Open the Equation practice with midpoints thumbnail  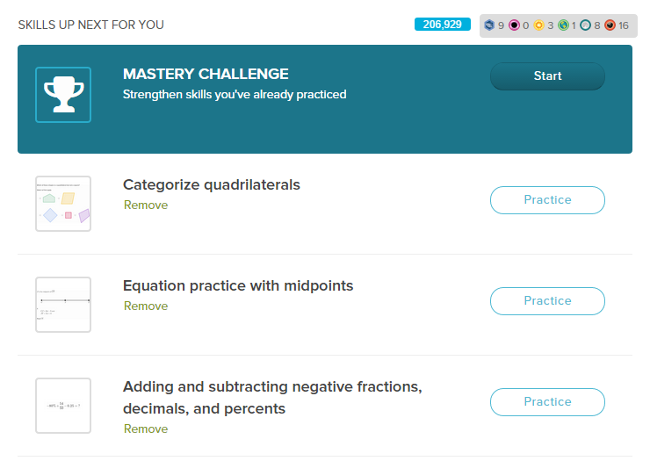(63, 305)
